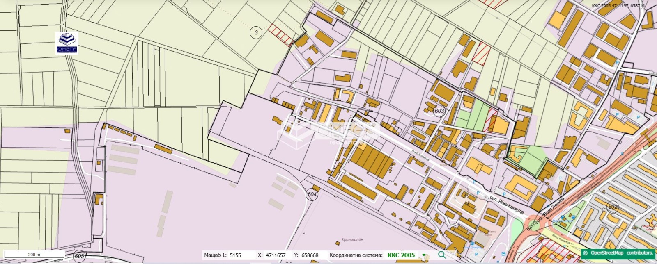The image size is (657, 264).
Task: Click the бул. Янко Комитов street label
Action: 507,204
